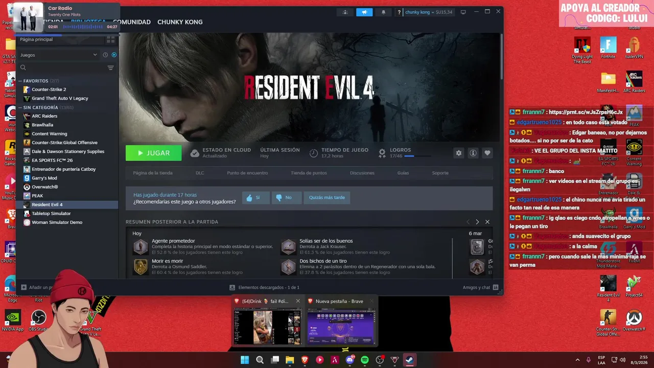Image resolution: width=654 pixels, height=368 pixels.
Task: Select Tabletop Simulator in the library list
Action: tap(67, 213)
